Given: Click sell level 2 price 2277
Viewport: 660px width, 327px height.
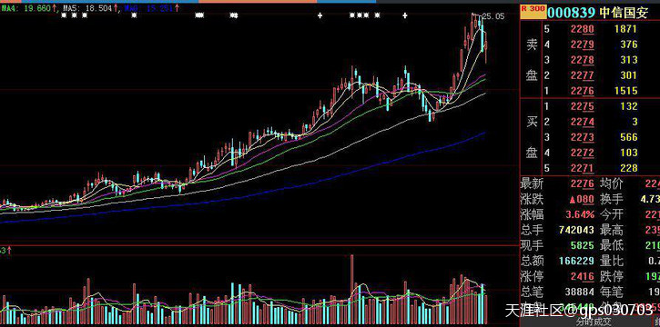Looking at the screenshot, I should point(582,75).
